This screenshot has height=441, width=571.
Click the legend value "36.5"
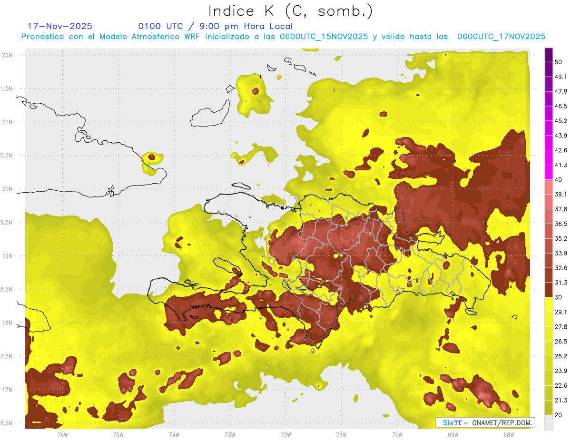[561, 224]
